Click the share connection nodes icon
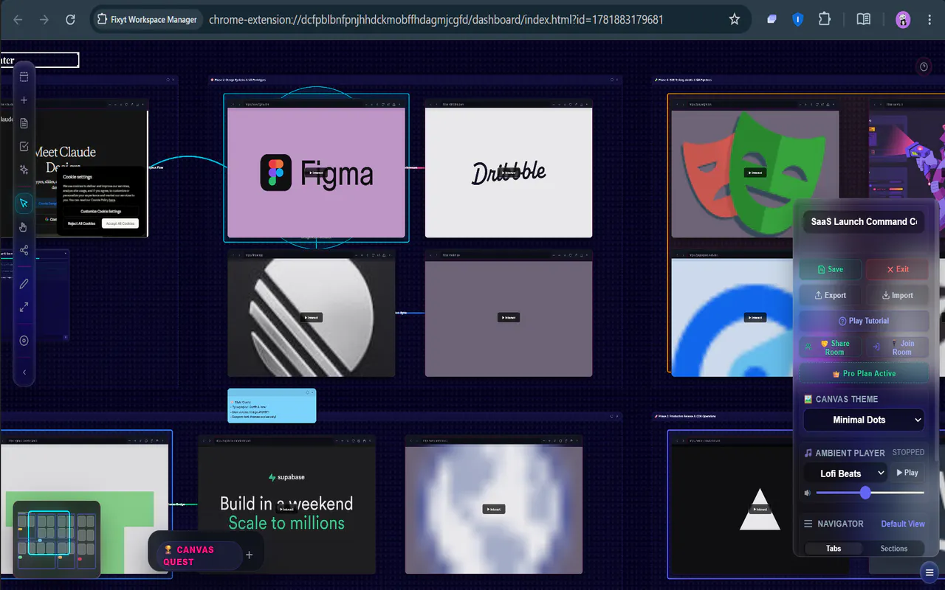This screenshot has width=945, height=590. (x=24, y=250)
